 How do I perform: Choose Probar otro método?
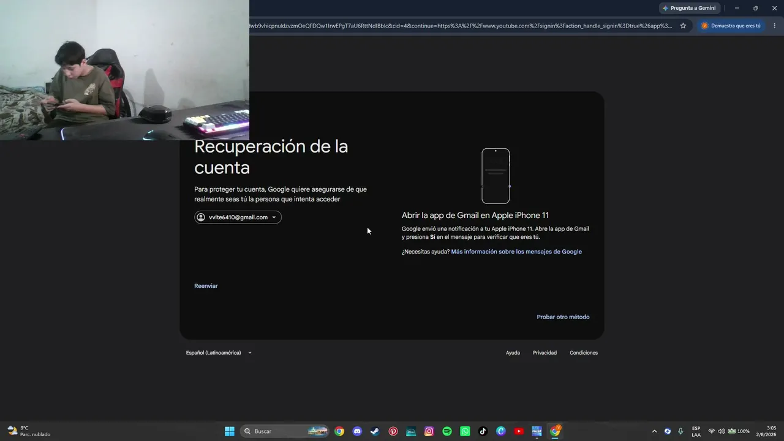pos(563,317)
